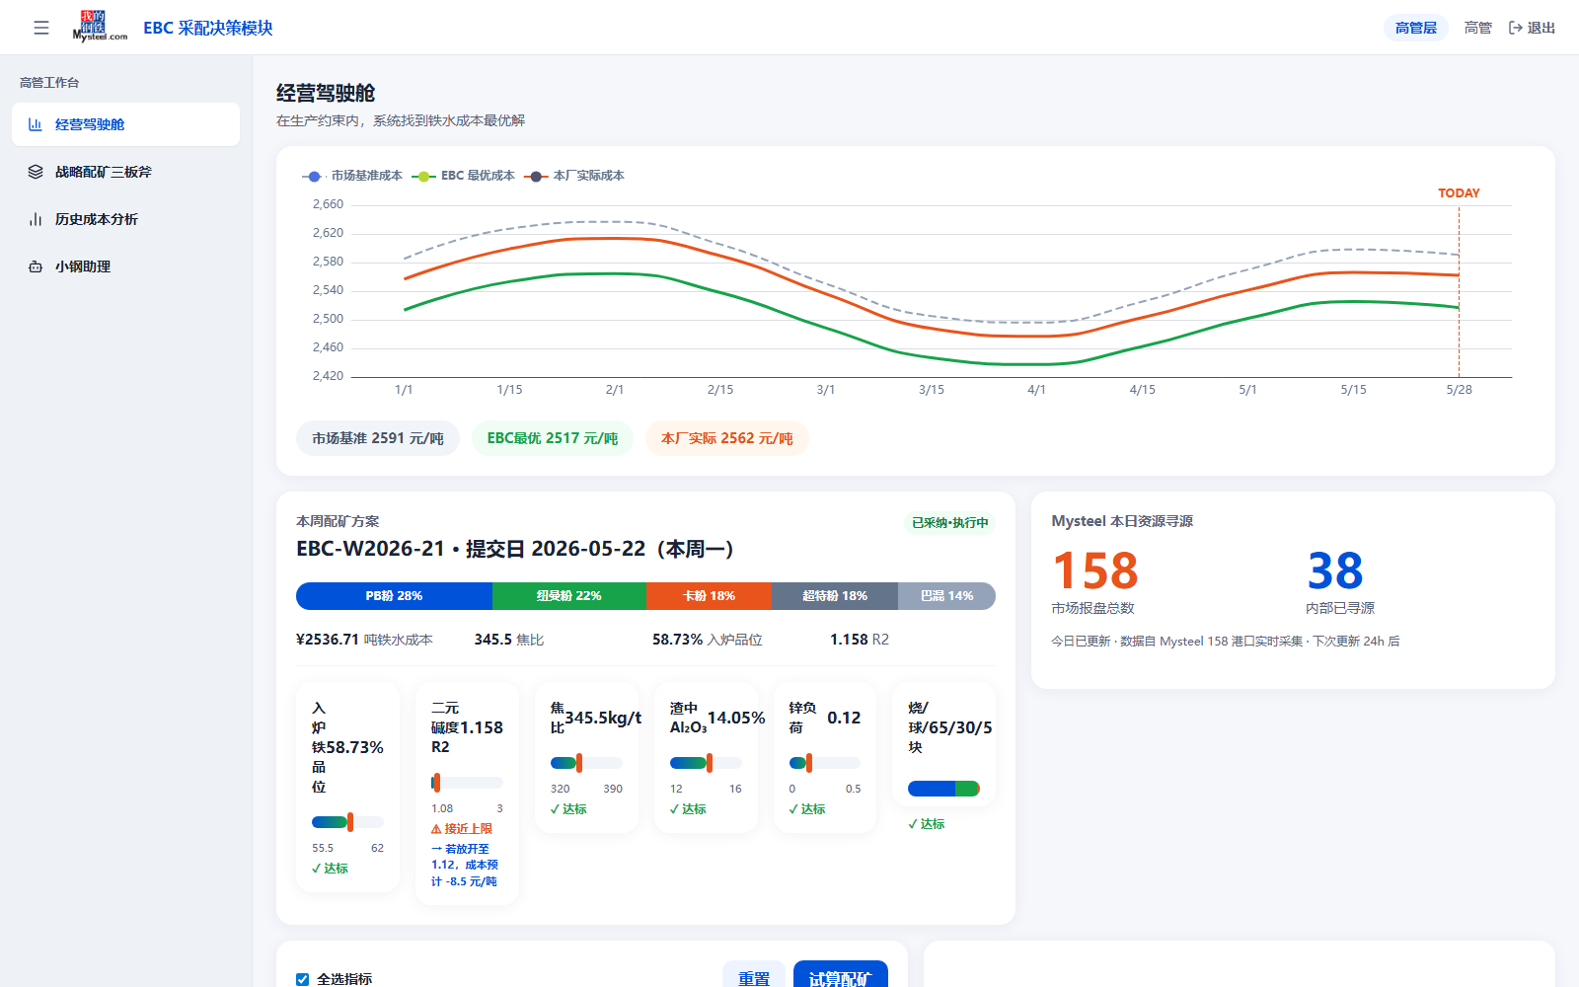Toggle the 全选指标 checkbox
1579x987 pixels.
tap(302, 980)
